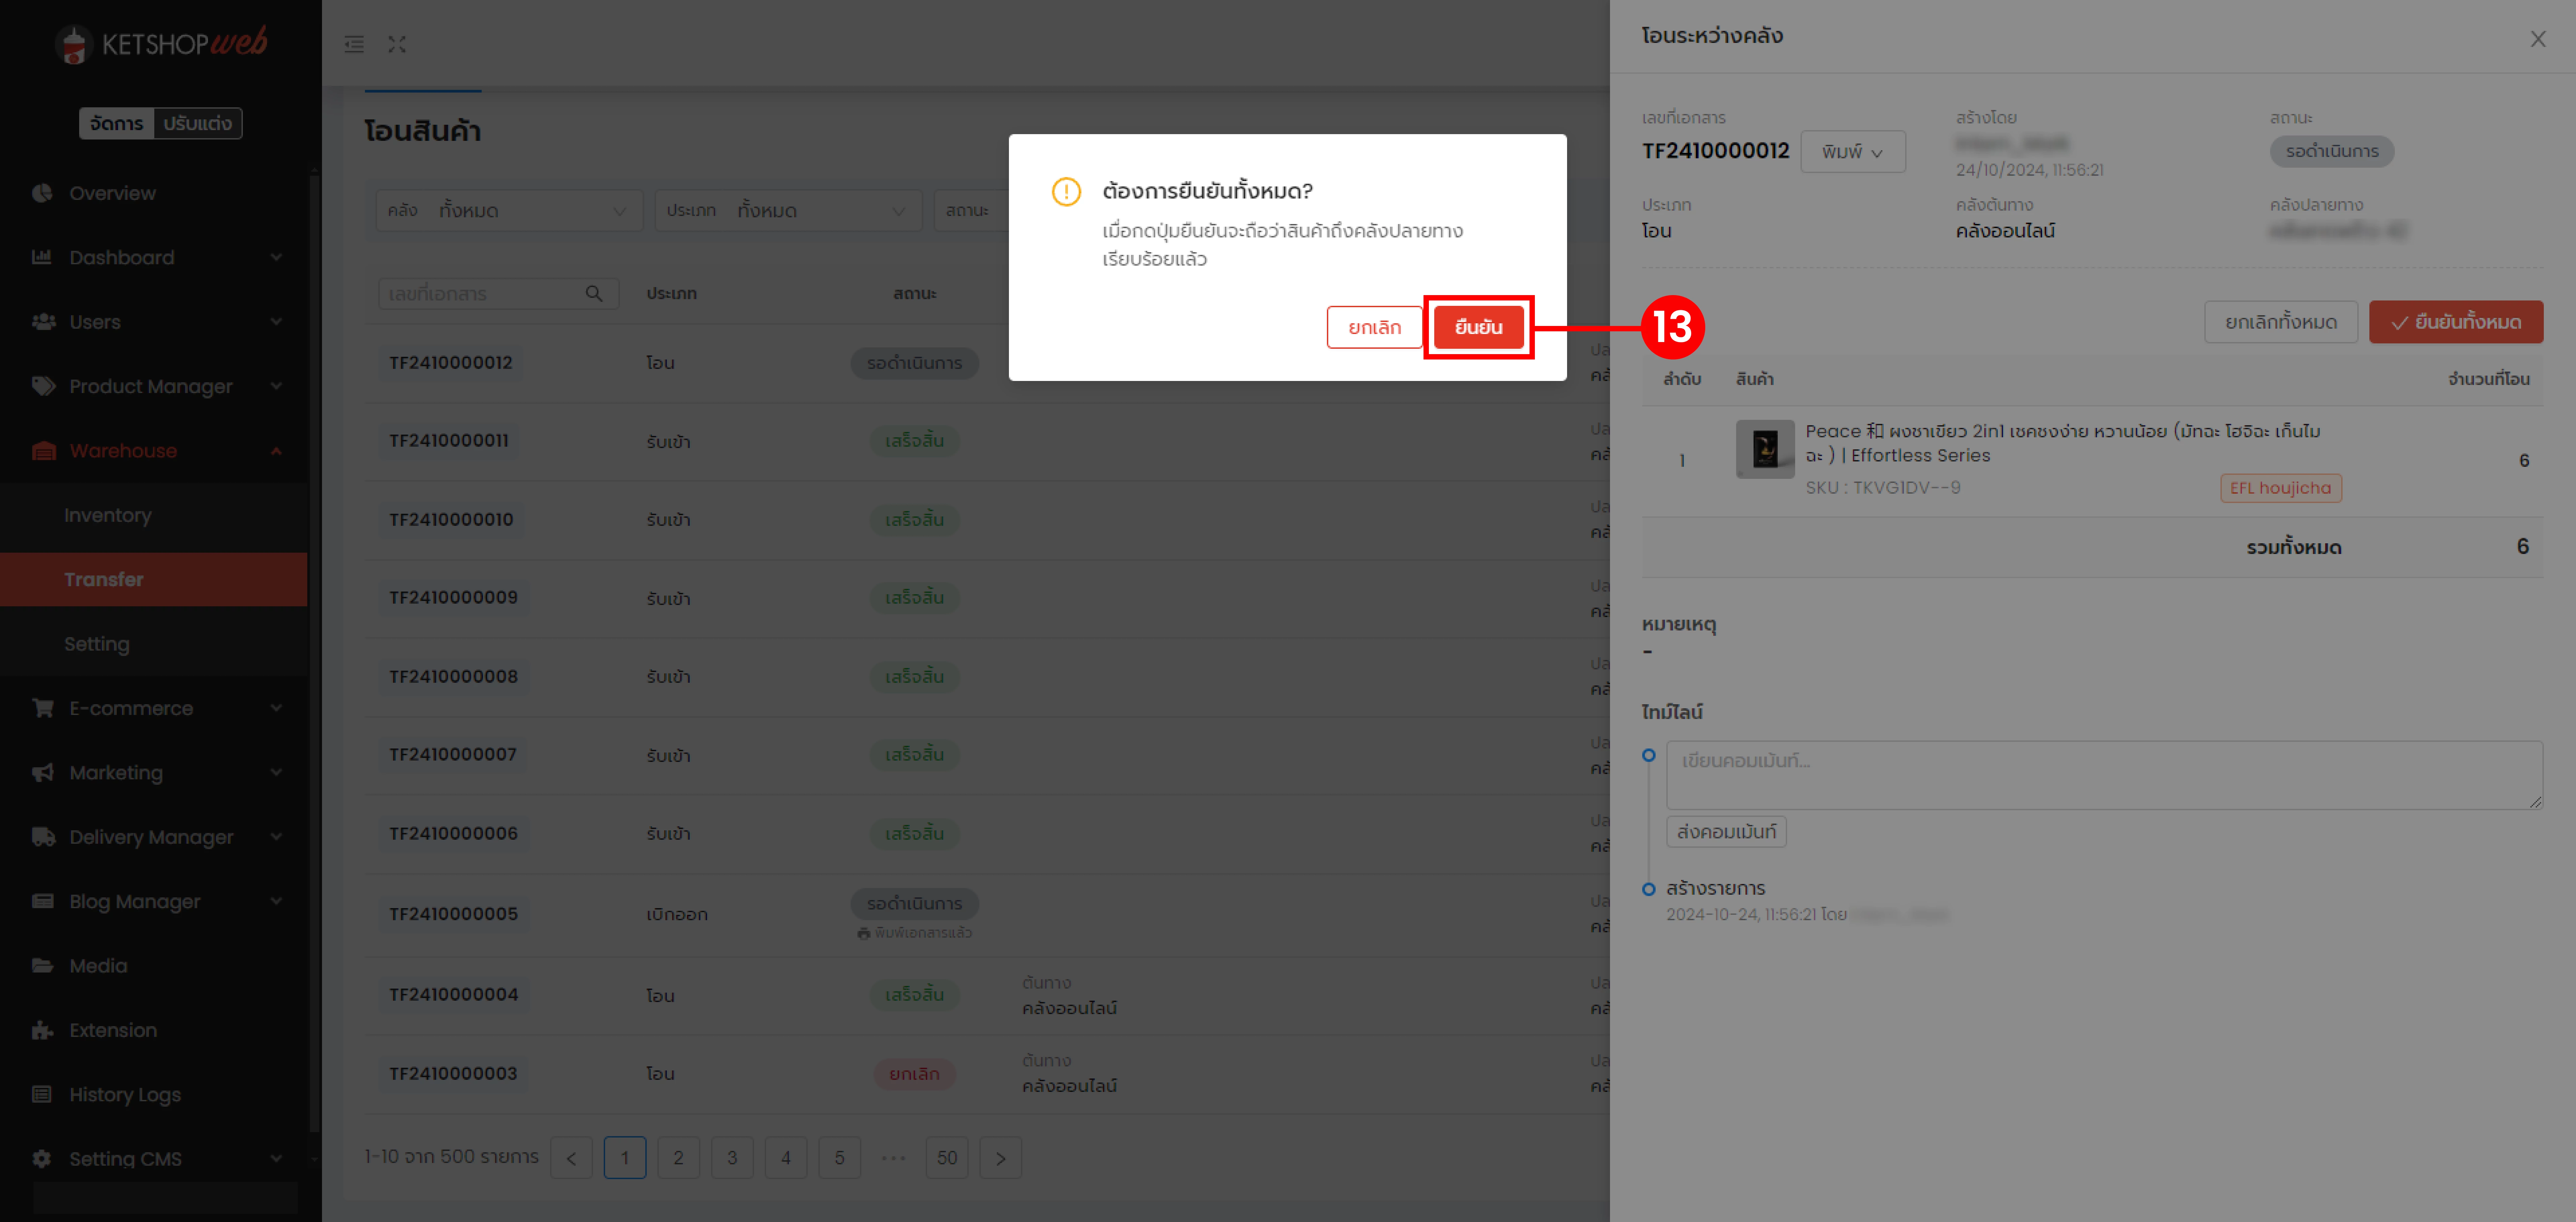The height and width of the screenshot is (1222, 2576).
Task: Expand the Delivery Manager chevron
Action: pos(276,837)
